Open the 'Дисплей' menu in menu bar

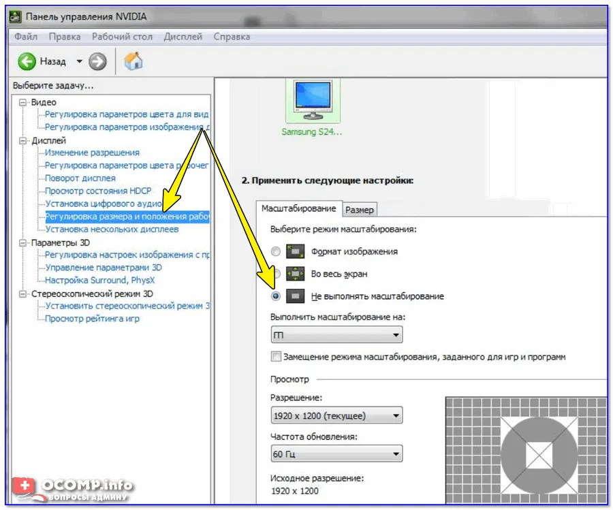coord(183,37)
